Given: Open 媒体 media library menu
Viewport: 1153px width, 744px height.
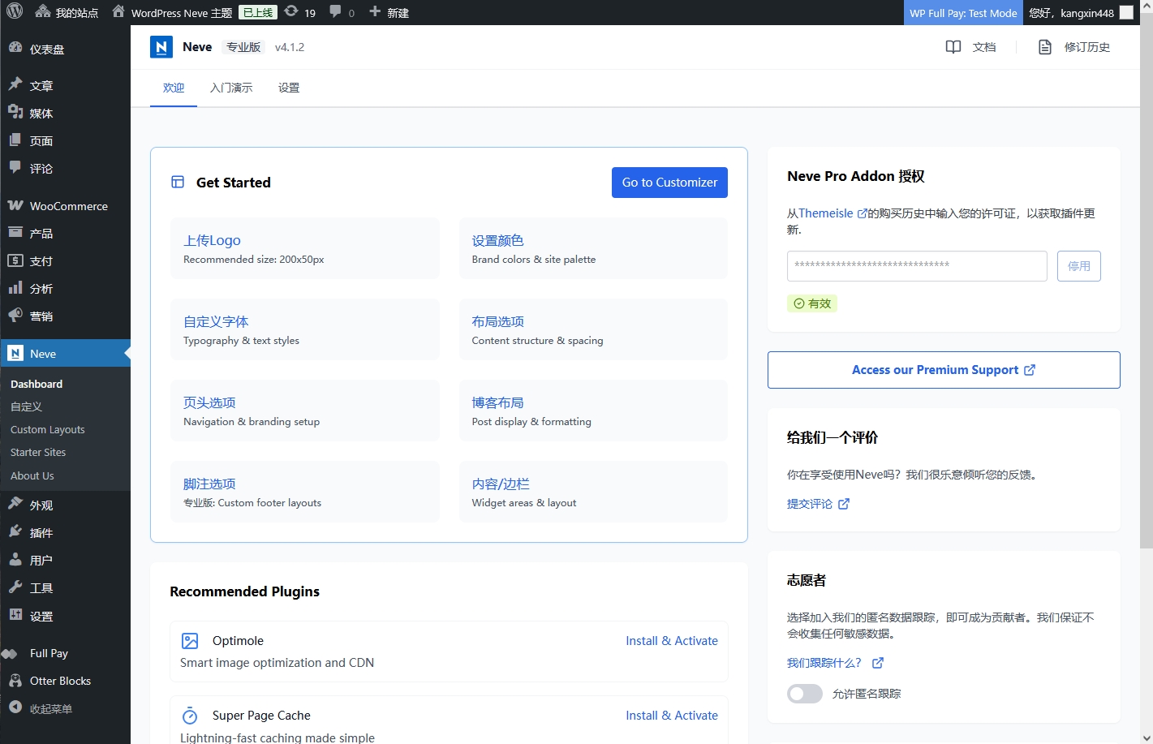Looking at the screenshot, I should pyautogui.click(x=65, y=113).
